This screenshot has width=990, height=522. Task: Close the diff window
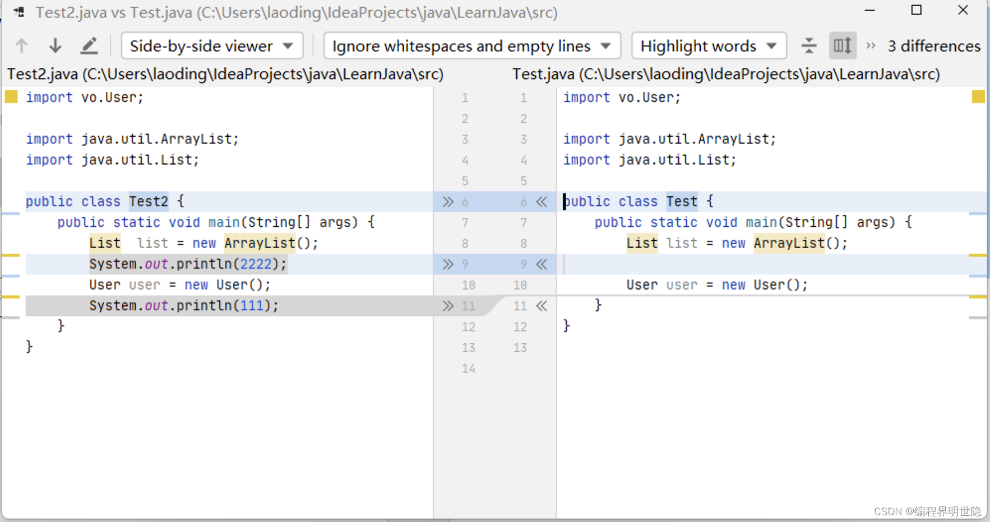(963, 10)
